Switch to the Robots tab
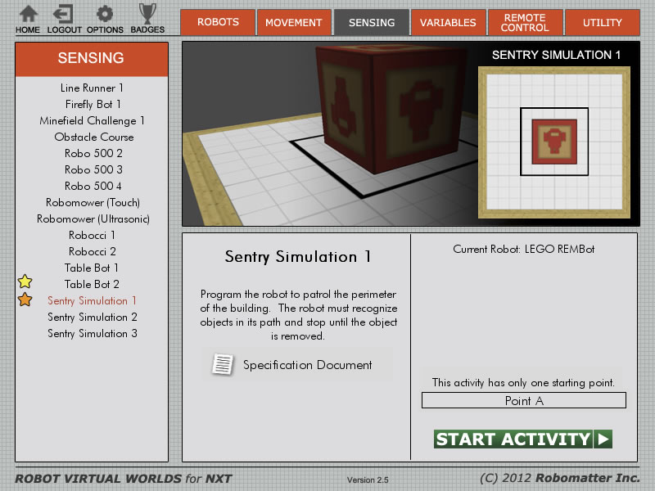 [218, 22]
